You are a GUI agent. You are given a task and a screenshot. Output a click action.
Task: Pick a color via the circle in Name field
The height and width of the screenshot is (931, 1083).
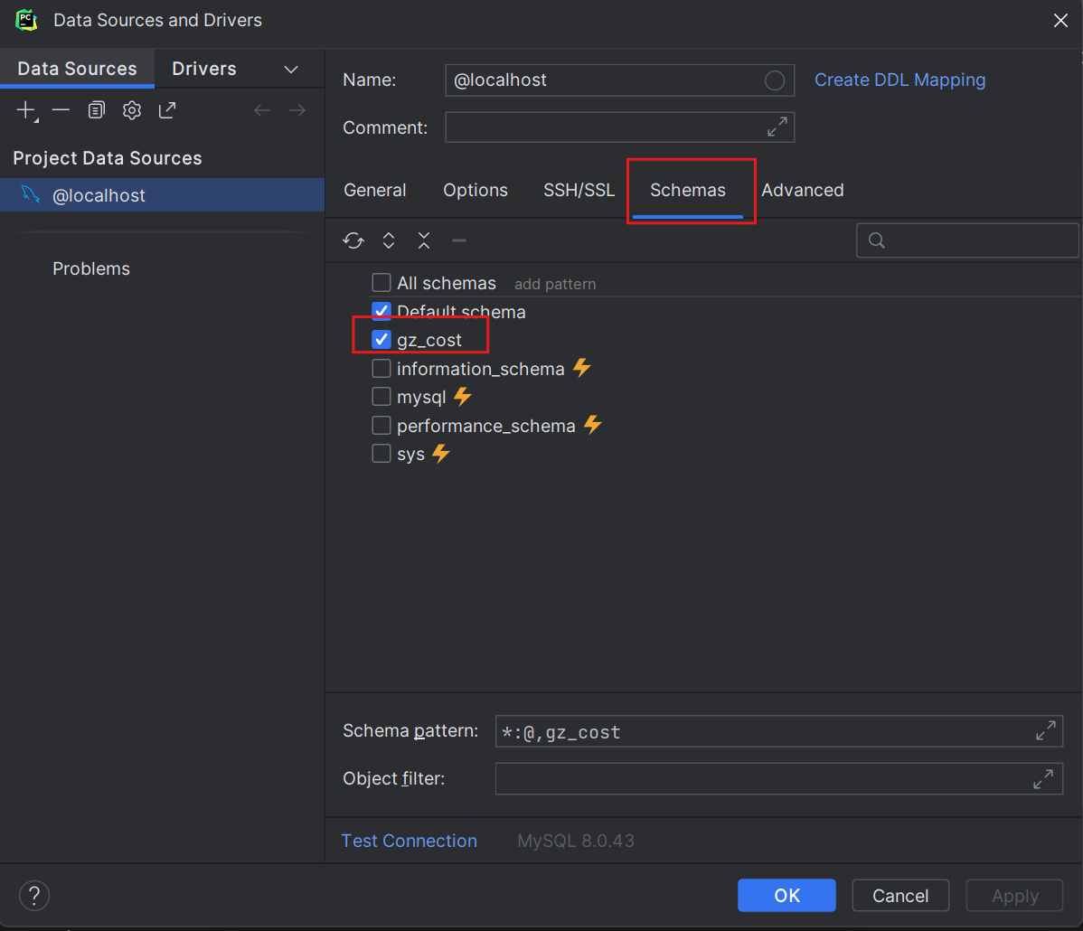(x=774, y=80)
